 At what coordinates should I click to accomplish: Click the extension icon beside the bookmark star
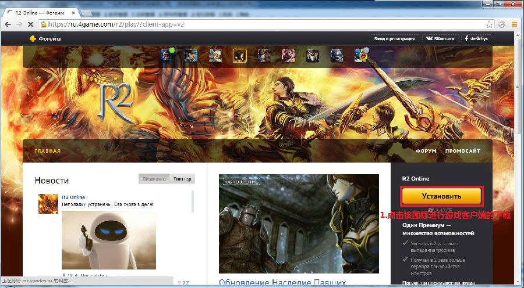coord(502,24)
